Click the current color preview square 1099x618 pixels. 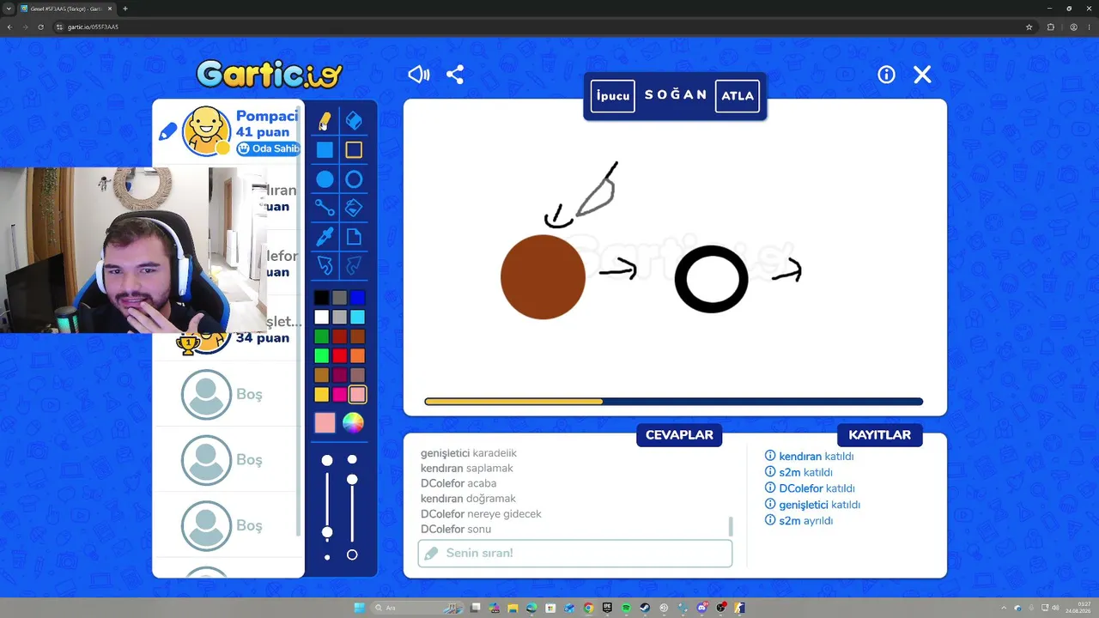pos(325,422)
